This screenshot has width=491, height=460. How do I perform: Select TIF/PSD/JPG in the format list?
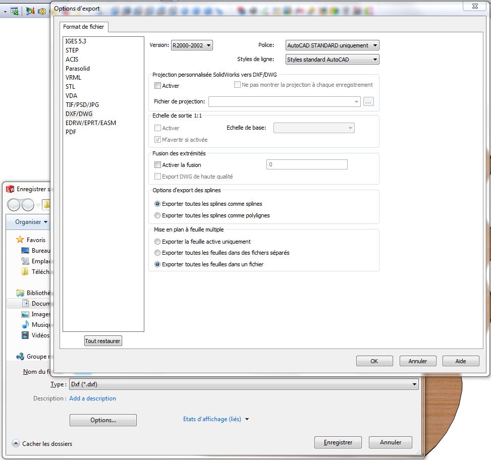[x=82, y=105]
